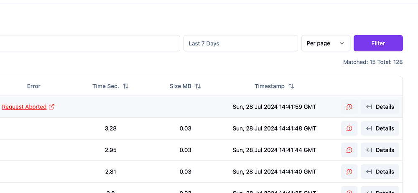The height and width of the screenshot is (193, 418).
Task: Open Details for the 2.81 second request
Action: [380, 172]
